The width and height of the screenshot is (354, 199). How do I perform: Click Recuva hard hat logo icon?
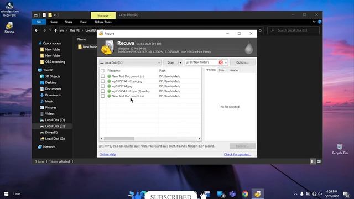pyautogui.click(x=108, y=47)
